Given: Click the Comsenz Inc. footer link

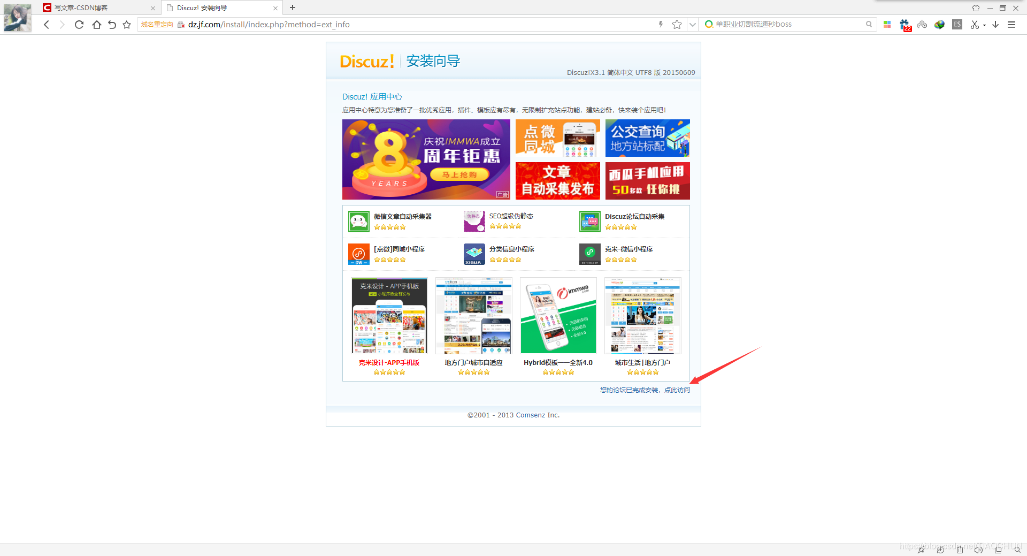Looking at the screenshot, I should 538,415.
